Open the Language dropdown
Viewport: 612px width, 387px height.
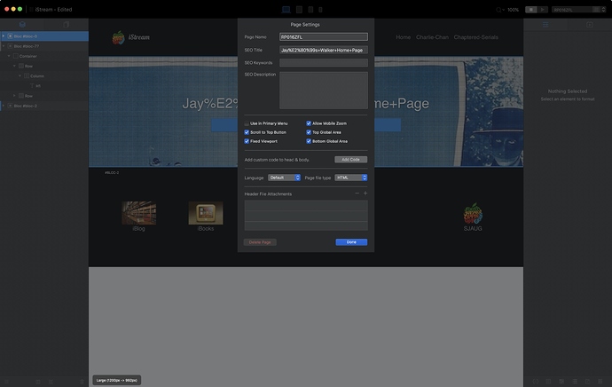coord(284,178)
